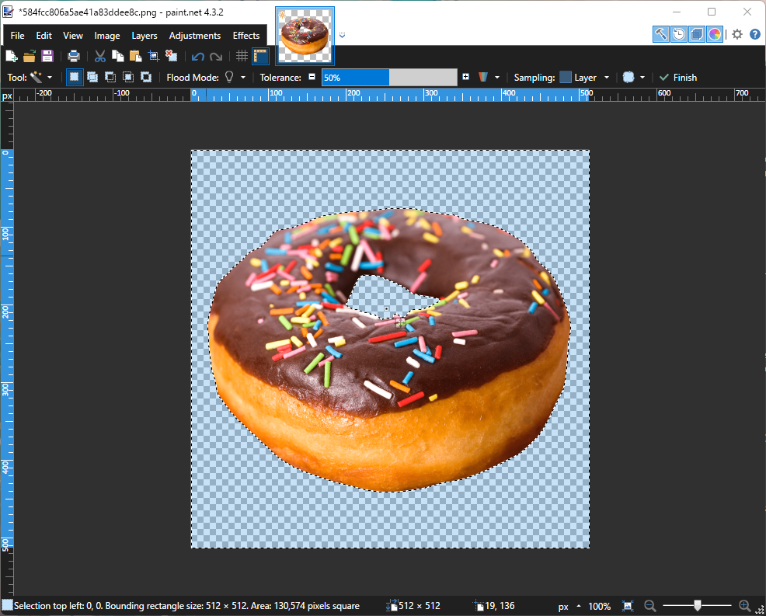766x616 pixels.
Task: Open the Effects menu
Action: click(x=246, y=36)
